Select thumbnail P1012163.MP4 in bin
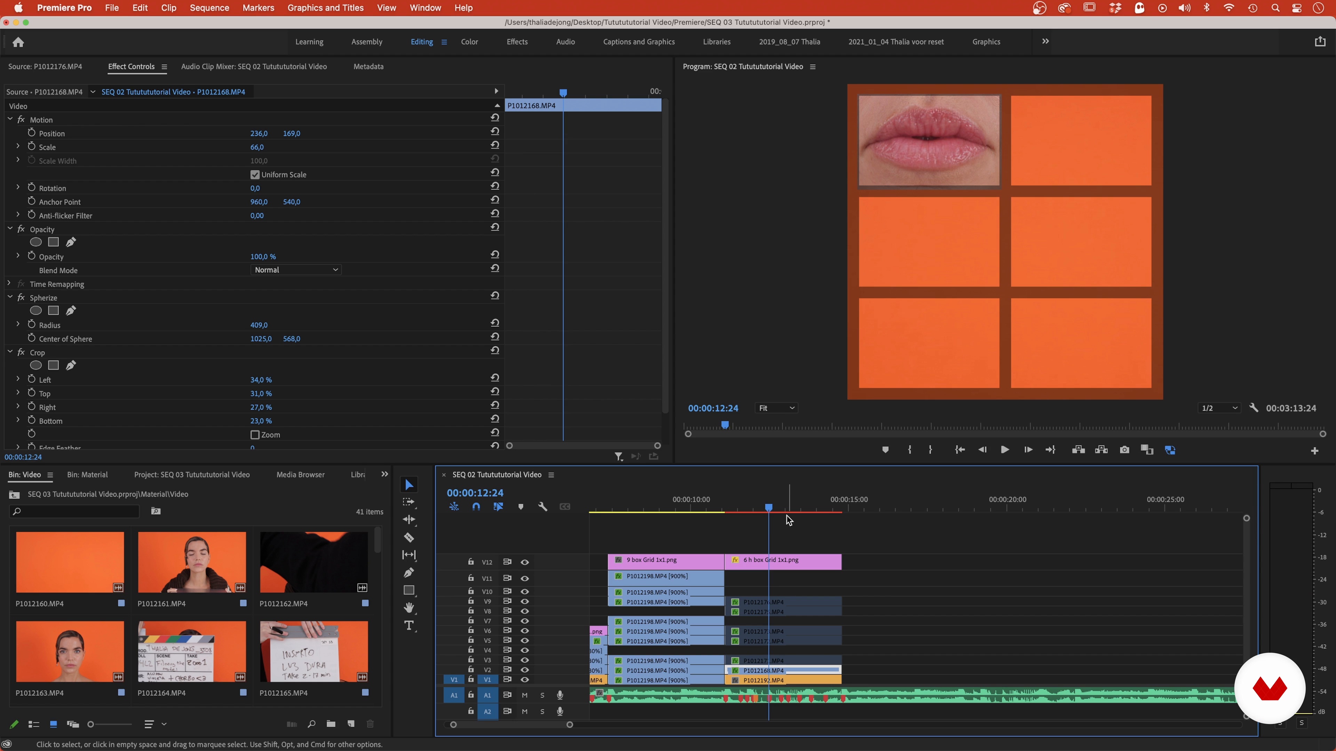1336x751 pixels. click(70, 652)
